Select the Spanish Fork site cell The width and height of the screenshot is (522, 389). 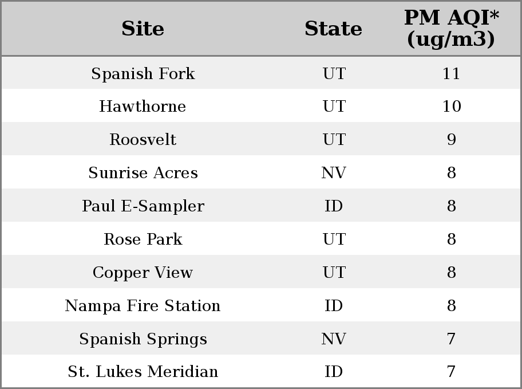click(x=143, y=73)
